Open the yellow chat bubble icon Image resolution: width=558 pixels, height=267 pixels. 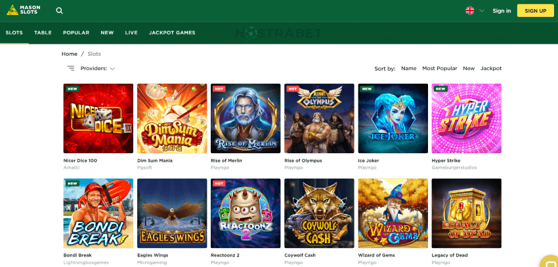pos(550,262)
